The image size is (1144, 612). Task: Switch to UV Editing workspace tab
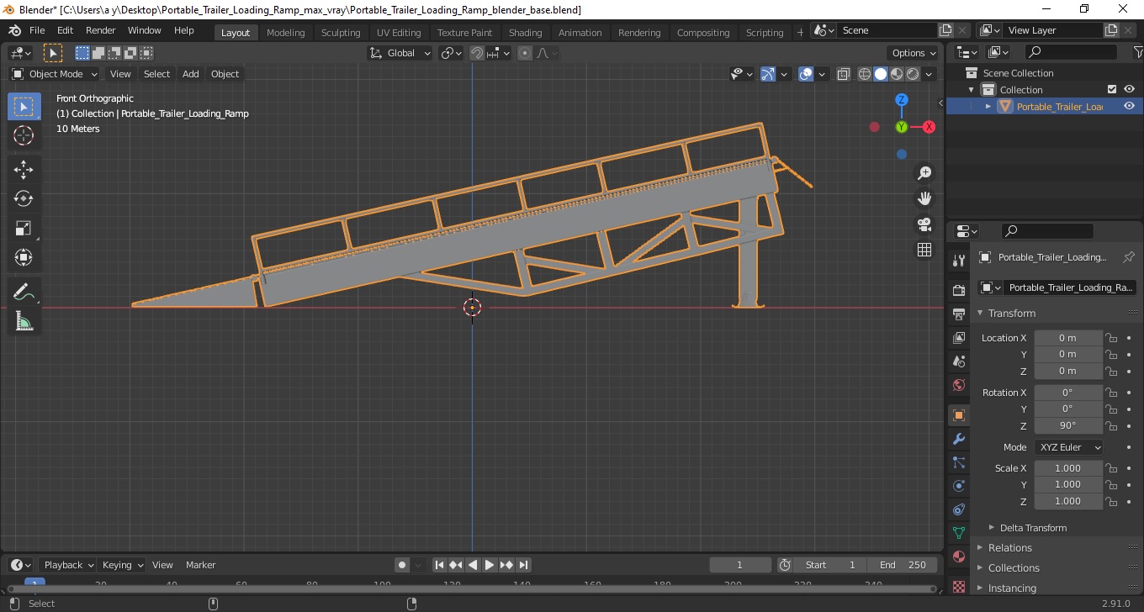click(x=399, y=32)
